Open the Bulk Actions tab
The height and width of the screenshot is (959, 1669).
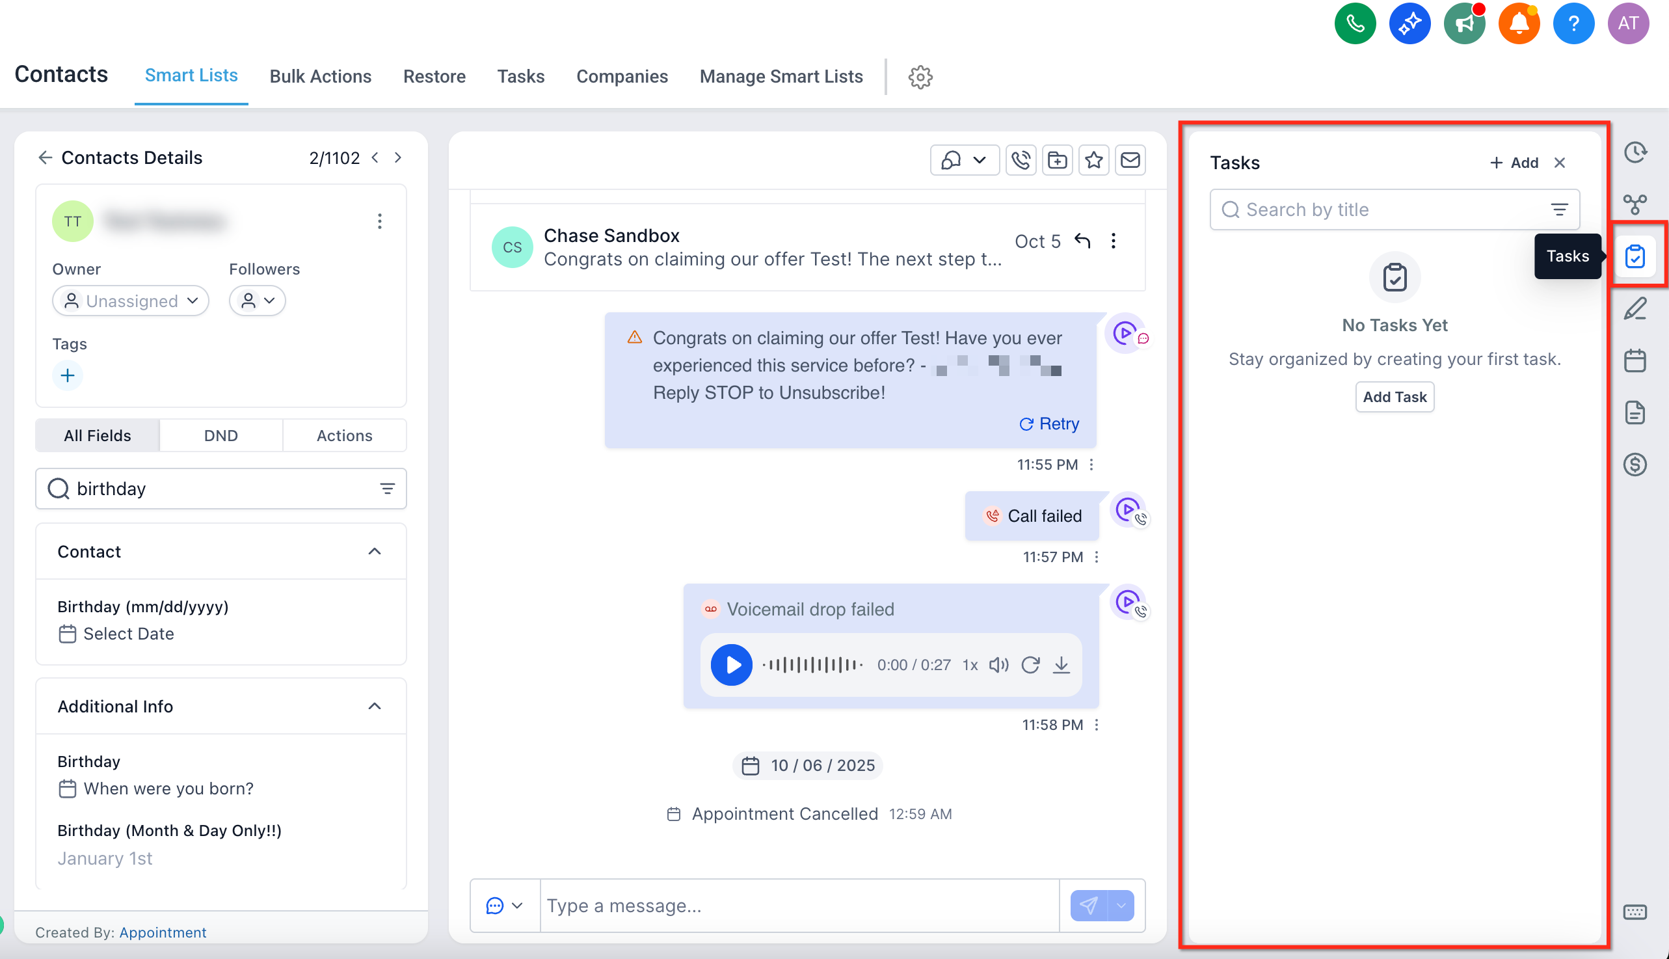tap(320, 76)
